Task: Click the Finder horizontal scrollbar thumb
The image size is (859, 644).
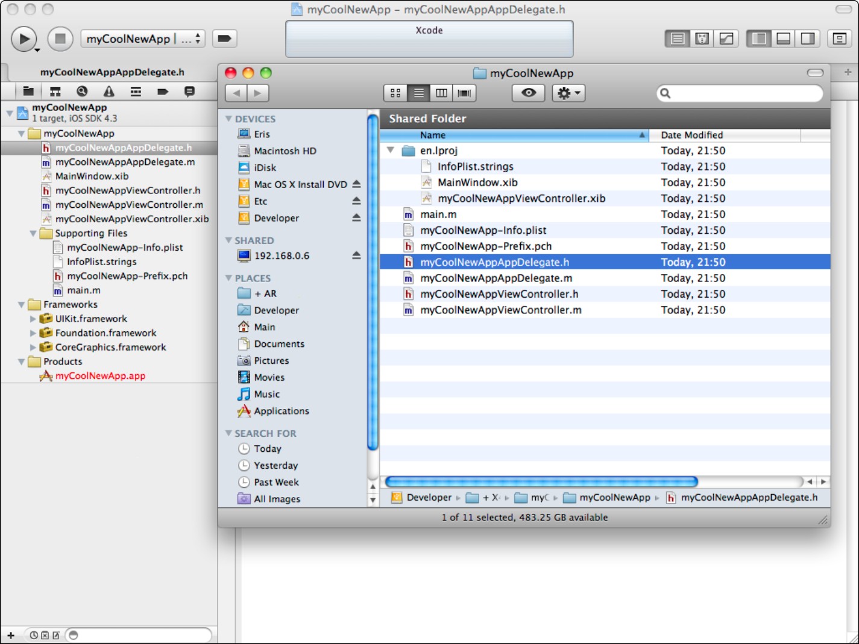Action: (x=541, y=482)
